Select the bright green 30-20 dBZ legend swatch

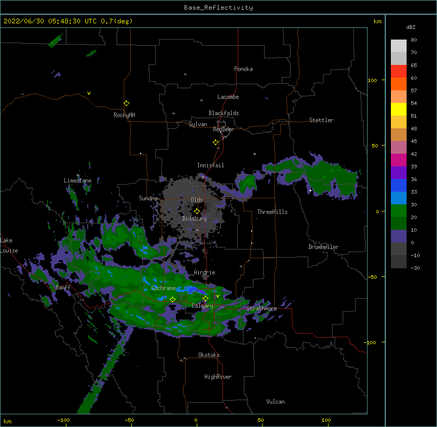(398, 211)
